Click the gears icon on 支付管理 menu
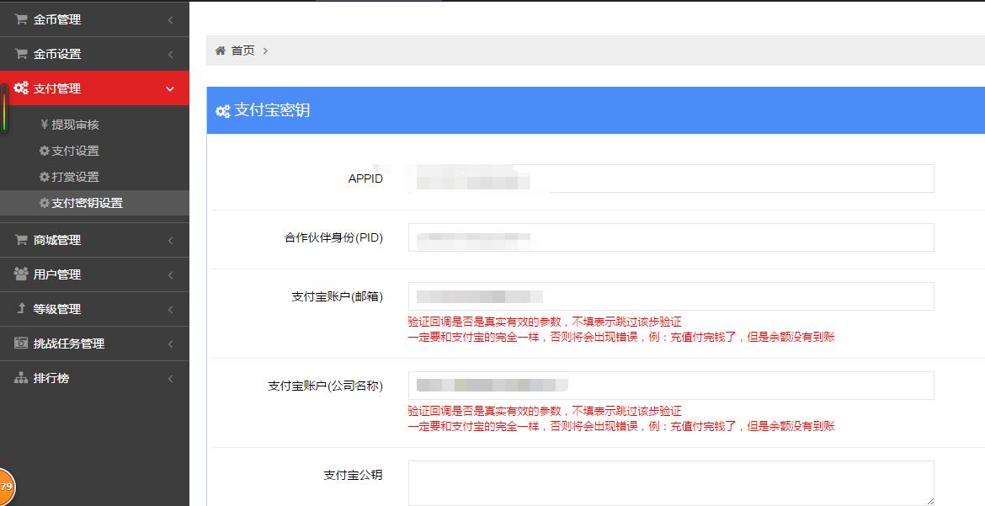This screenshot has width=985, height=506. tap(23, 88)
